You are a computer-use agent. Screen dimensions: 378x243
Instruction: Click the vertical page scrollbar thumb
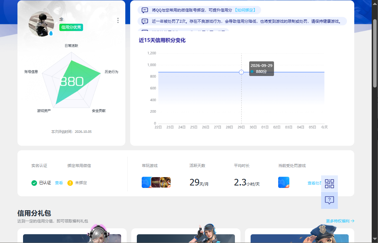coord(375,53)
